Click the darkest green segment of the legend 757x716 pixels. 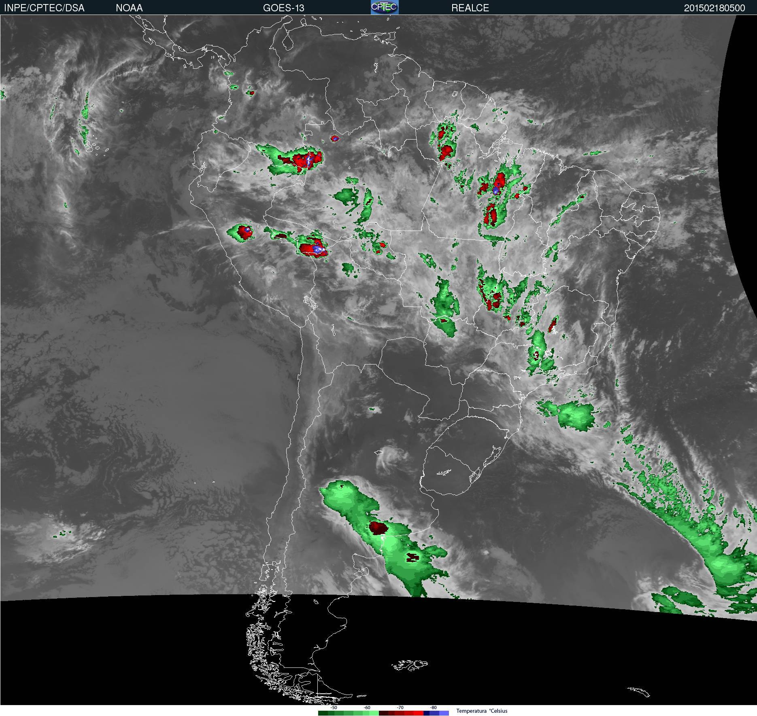(x=323, y=713)
